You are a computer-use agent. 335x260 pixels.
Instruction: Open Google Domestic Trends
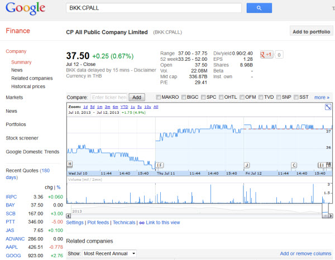pyautogui.click(x=32, y=152)
